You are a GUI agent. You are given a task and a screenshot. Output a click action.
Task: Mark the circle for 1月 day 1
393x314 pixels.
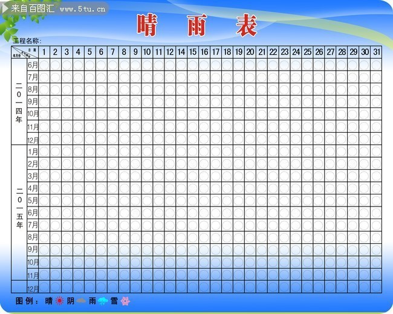click(44, 151)
